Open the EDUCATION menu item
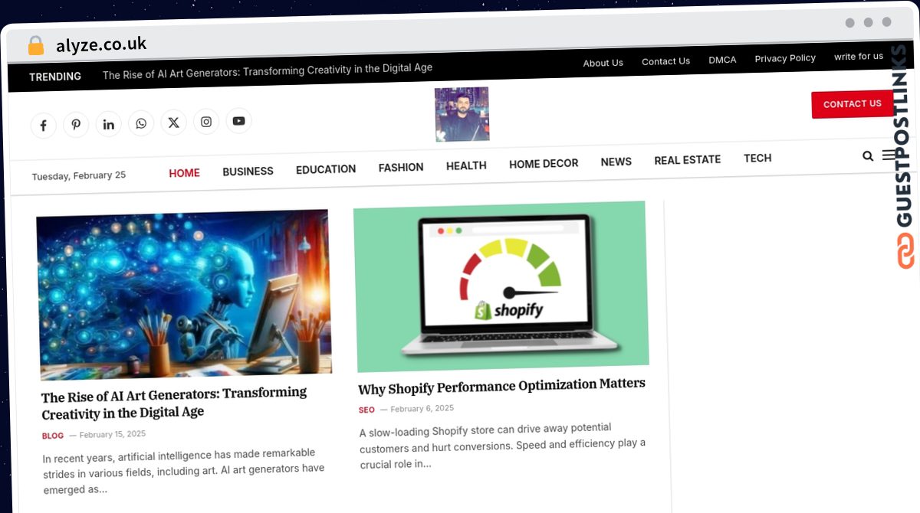 coord(326,169)
